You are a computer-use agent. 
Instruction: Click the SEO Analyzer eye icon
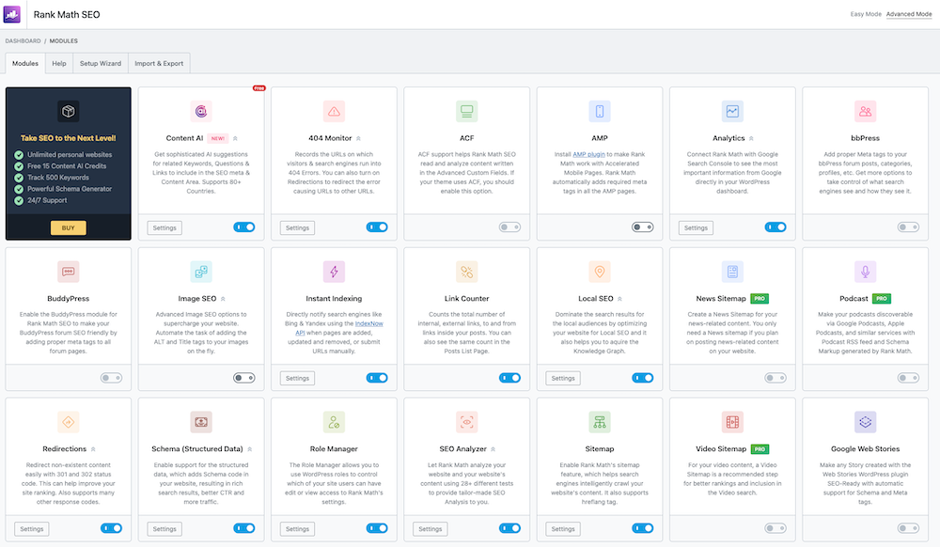(466, 422)
